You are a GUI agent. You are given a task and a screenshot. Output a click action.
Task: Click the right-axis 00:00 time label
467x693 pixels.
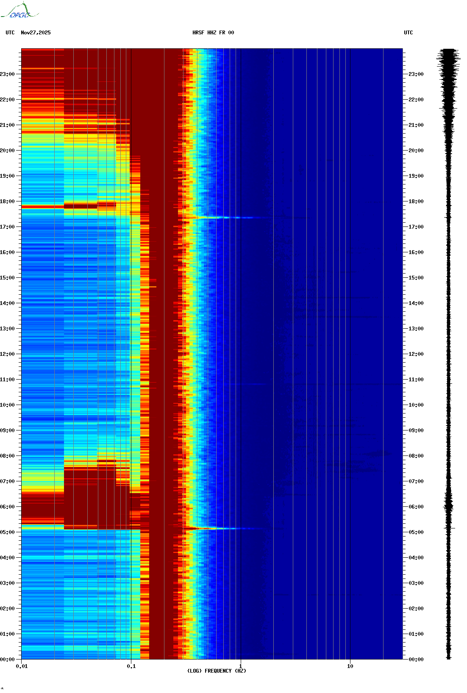coord(416,659)
